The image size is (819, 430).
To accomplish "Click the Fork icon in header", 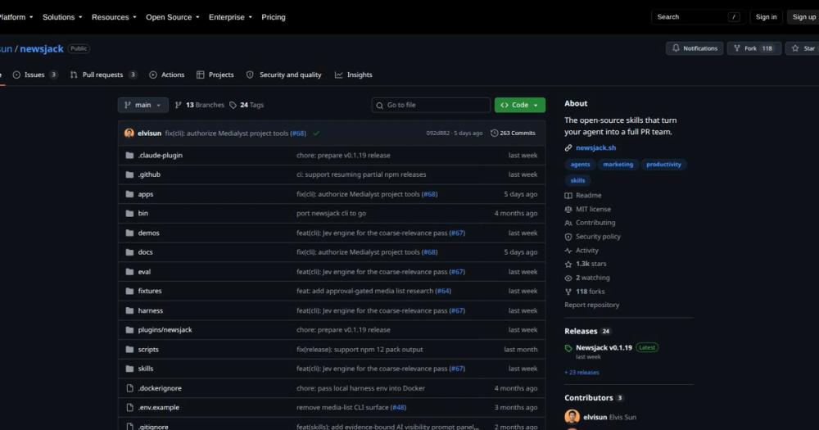I will click(737, 48).
